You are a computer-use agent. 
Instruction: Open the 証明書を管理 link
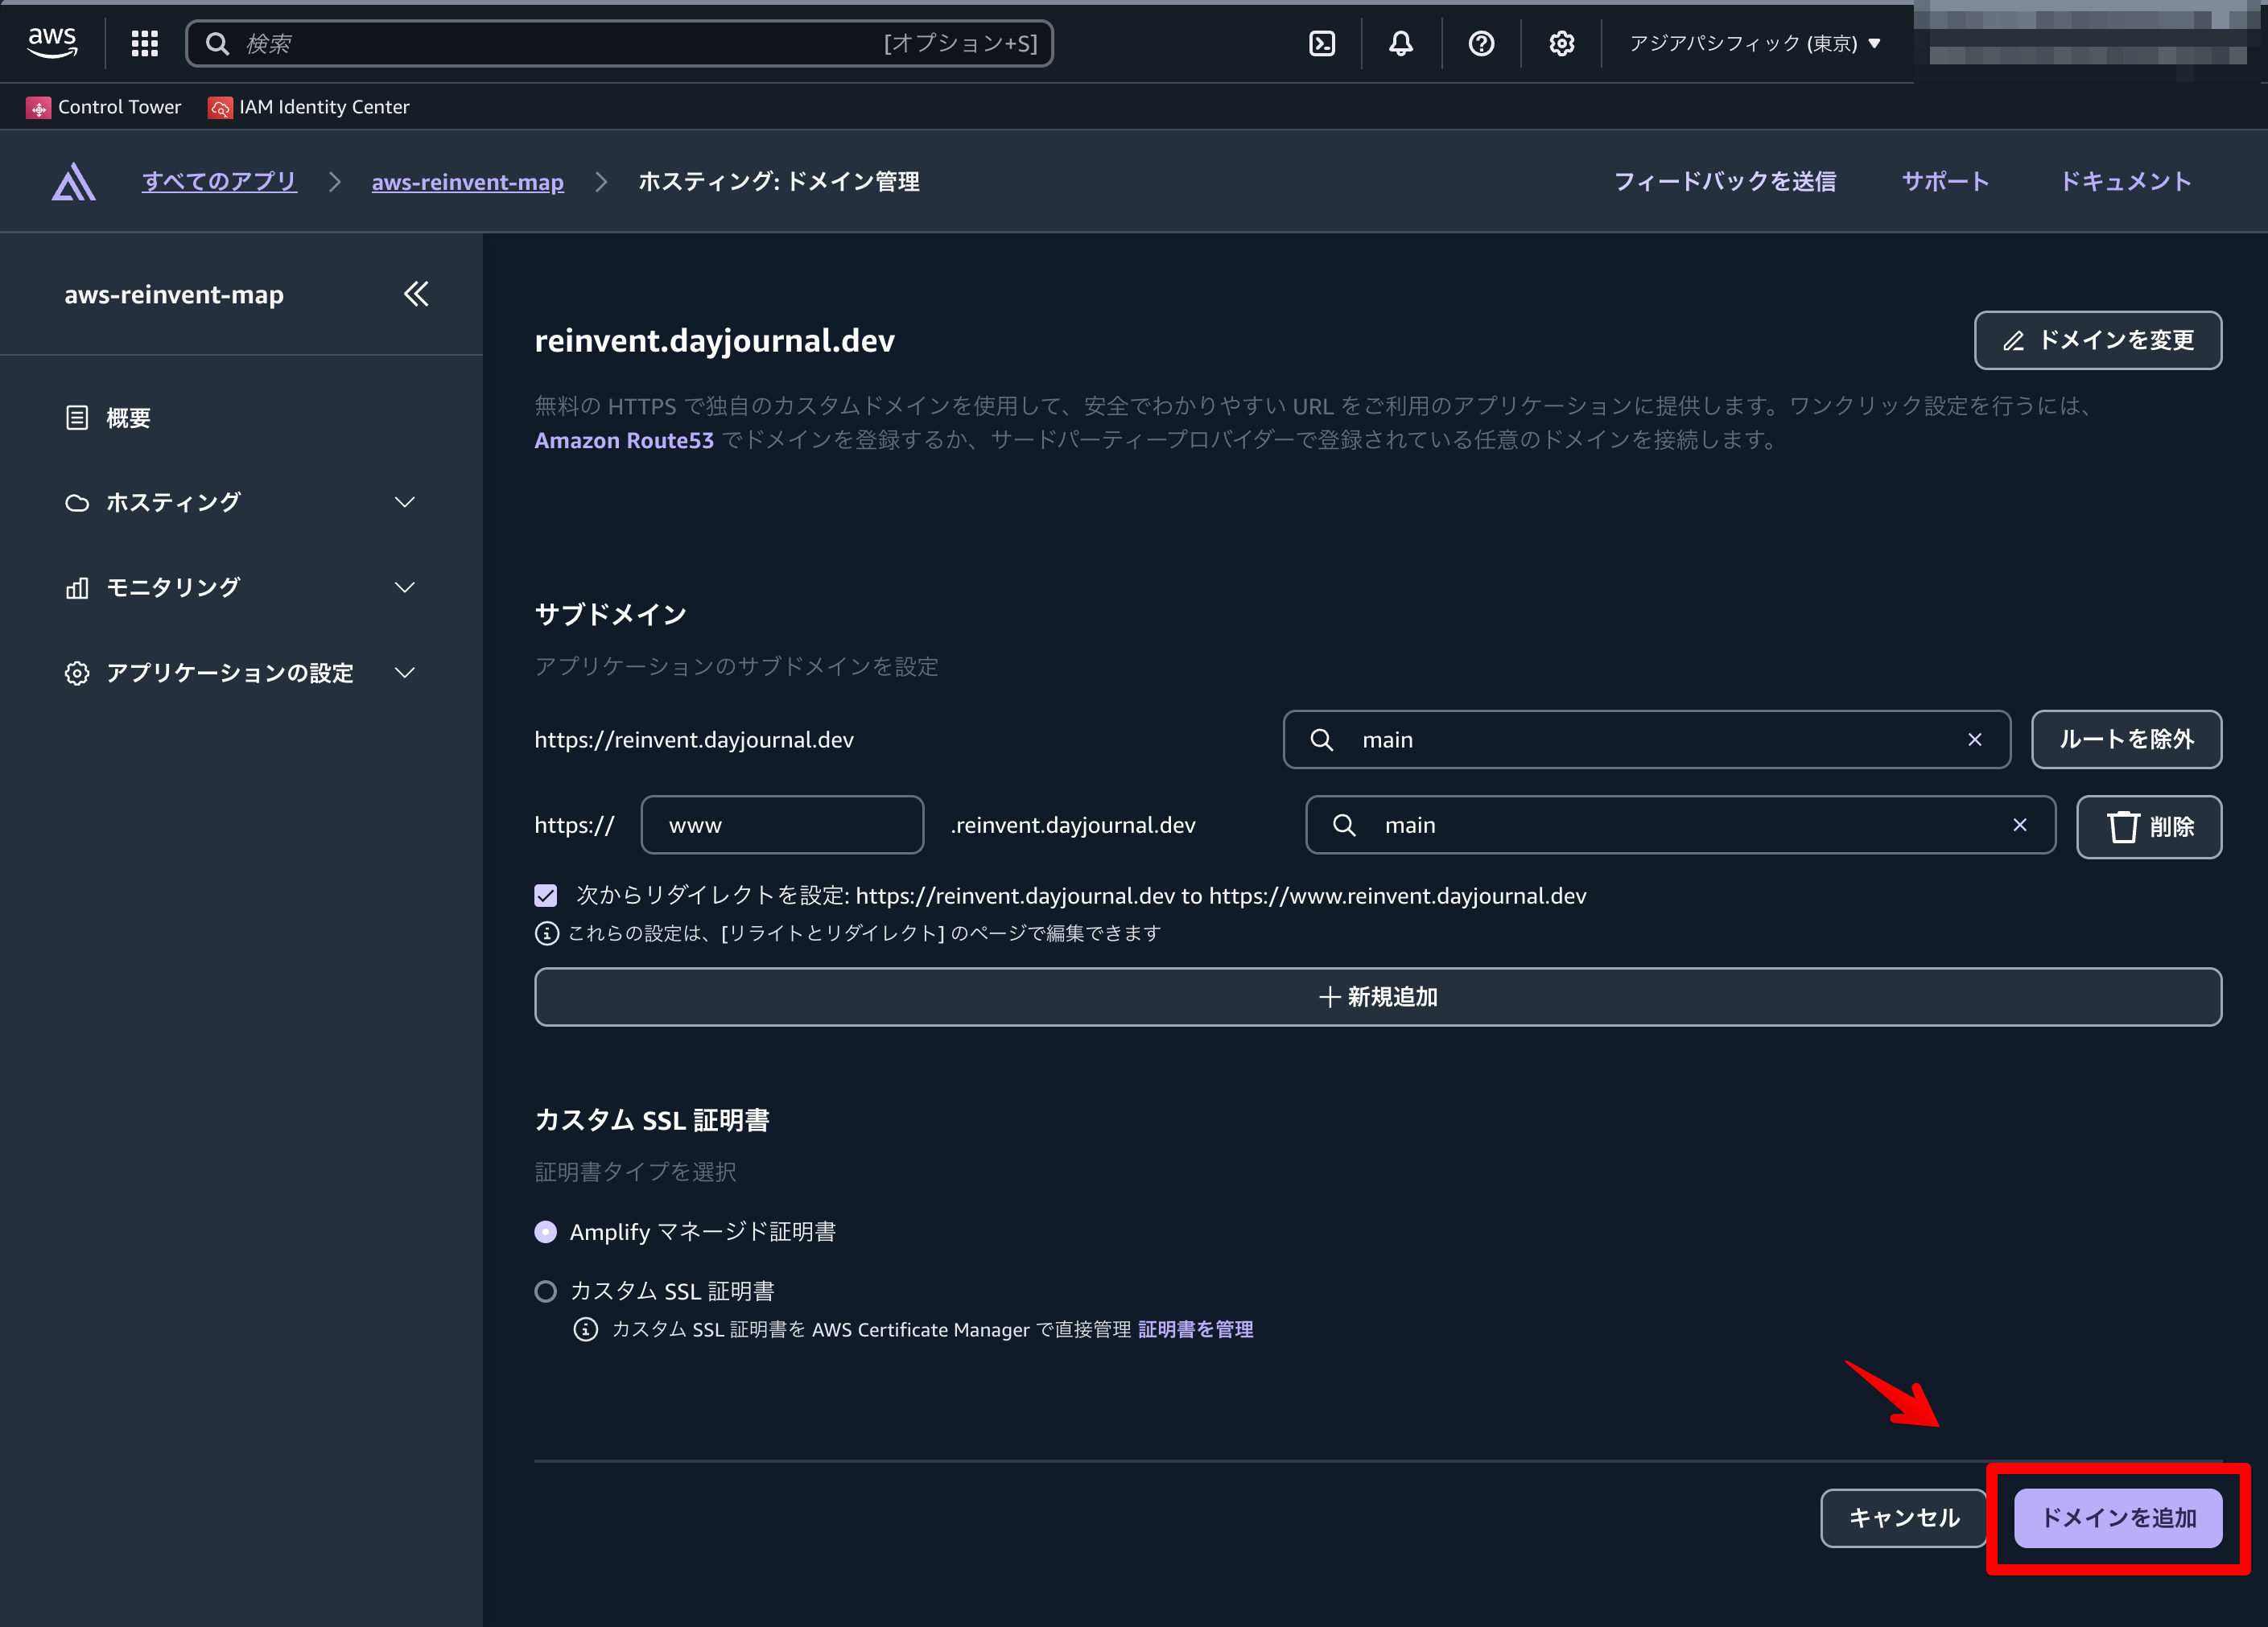coord(1195,1329)
